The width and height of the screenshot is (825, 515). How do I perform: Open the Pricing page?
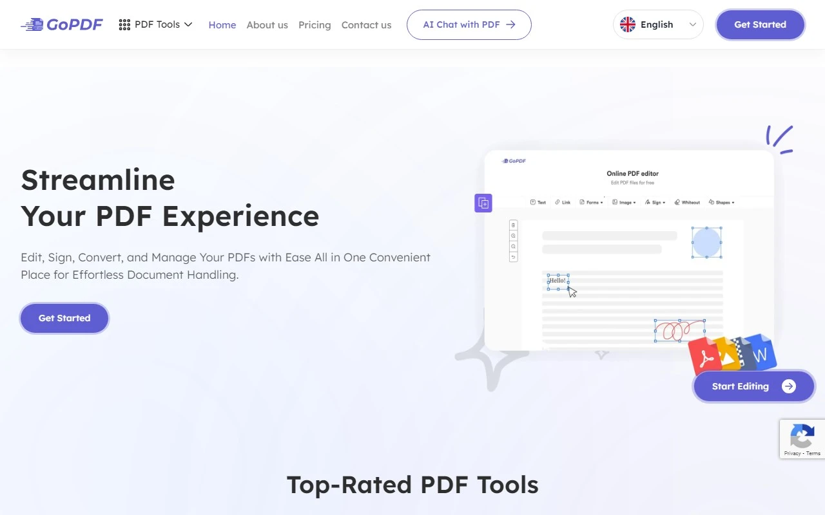(315, 24)
